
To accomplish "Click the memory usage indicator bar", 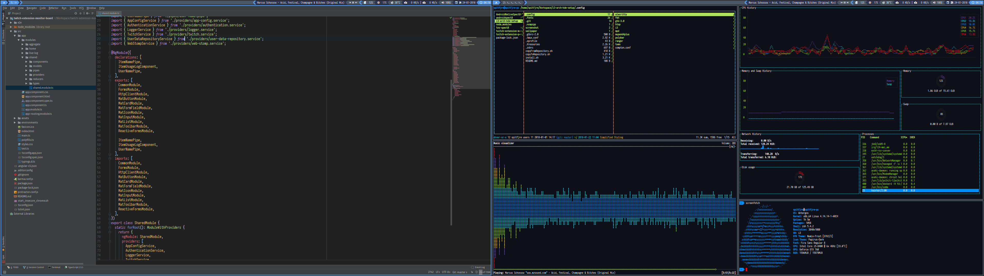I will click(x=484, y=272).
